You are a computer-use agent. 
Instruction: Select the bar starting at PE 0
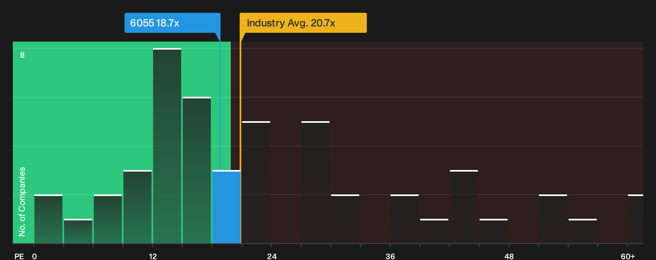pos(48,219)
